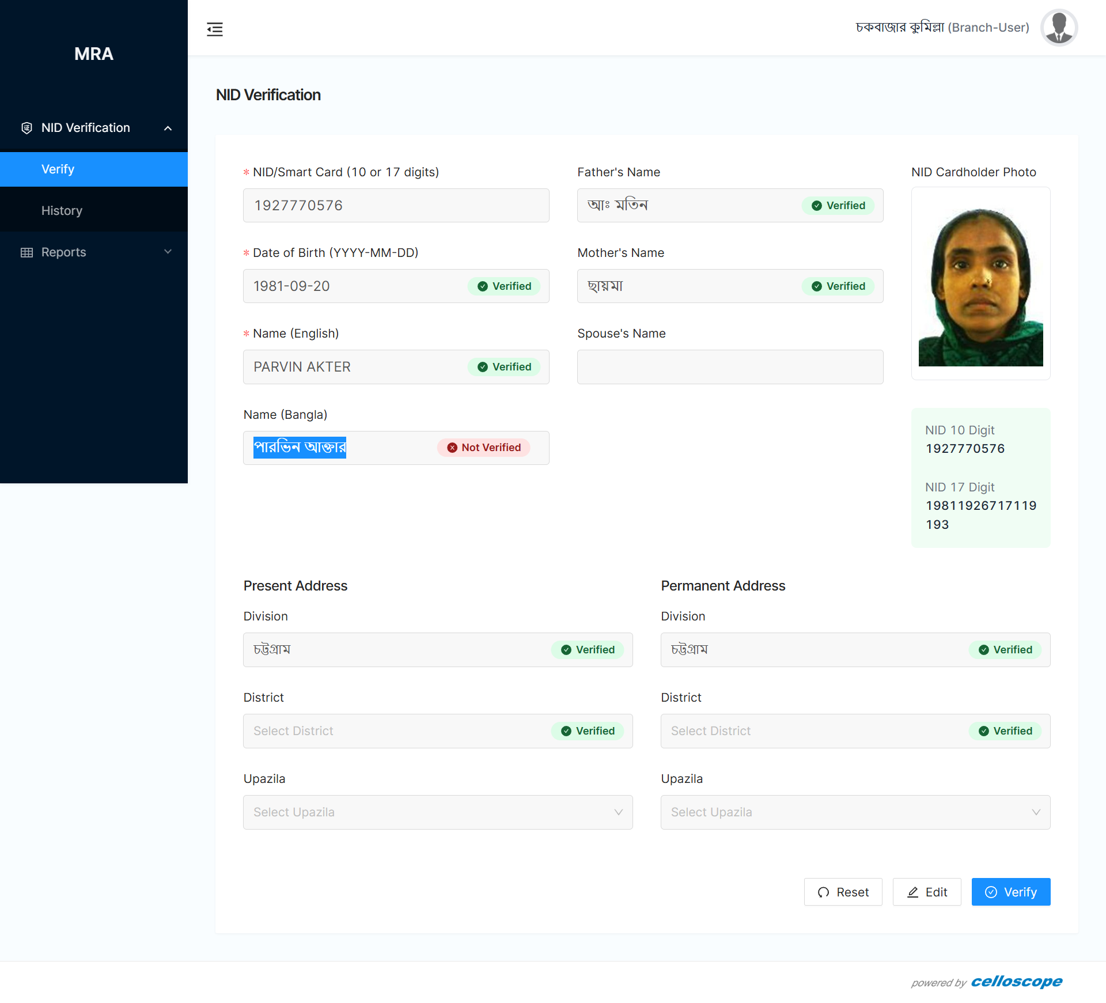
Task: Click the Name English verified checkmark icon
Action: point(483,367)
